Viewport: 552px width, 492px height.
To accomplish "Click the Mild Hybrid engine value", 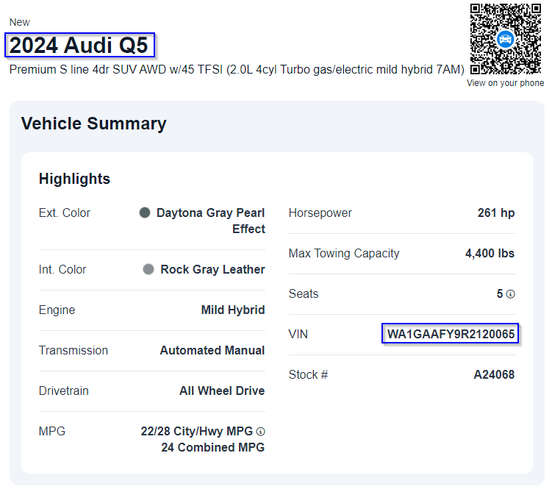I will point(233,310).
